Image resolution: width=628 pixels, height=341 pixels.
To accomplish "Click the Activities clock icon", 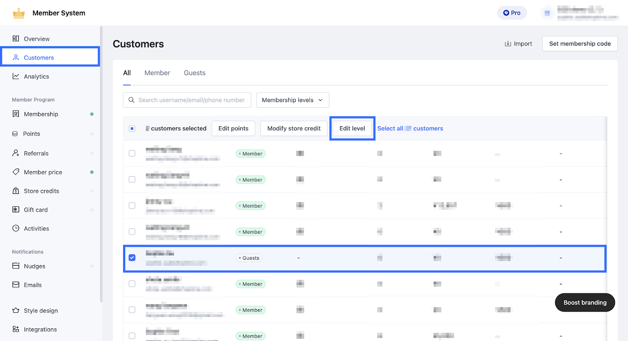I will 16,228.
